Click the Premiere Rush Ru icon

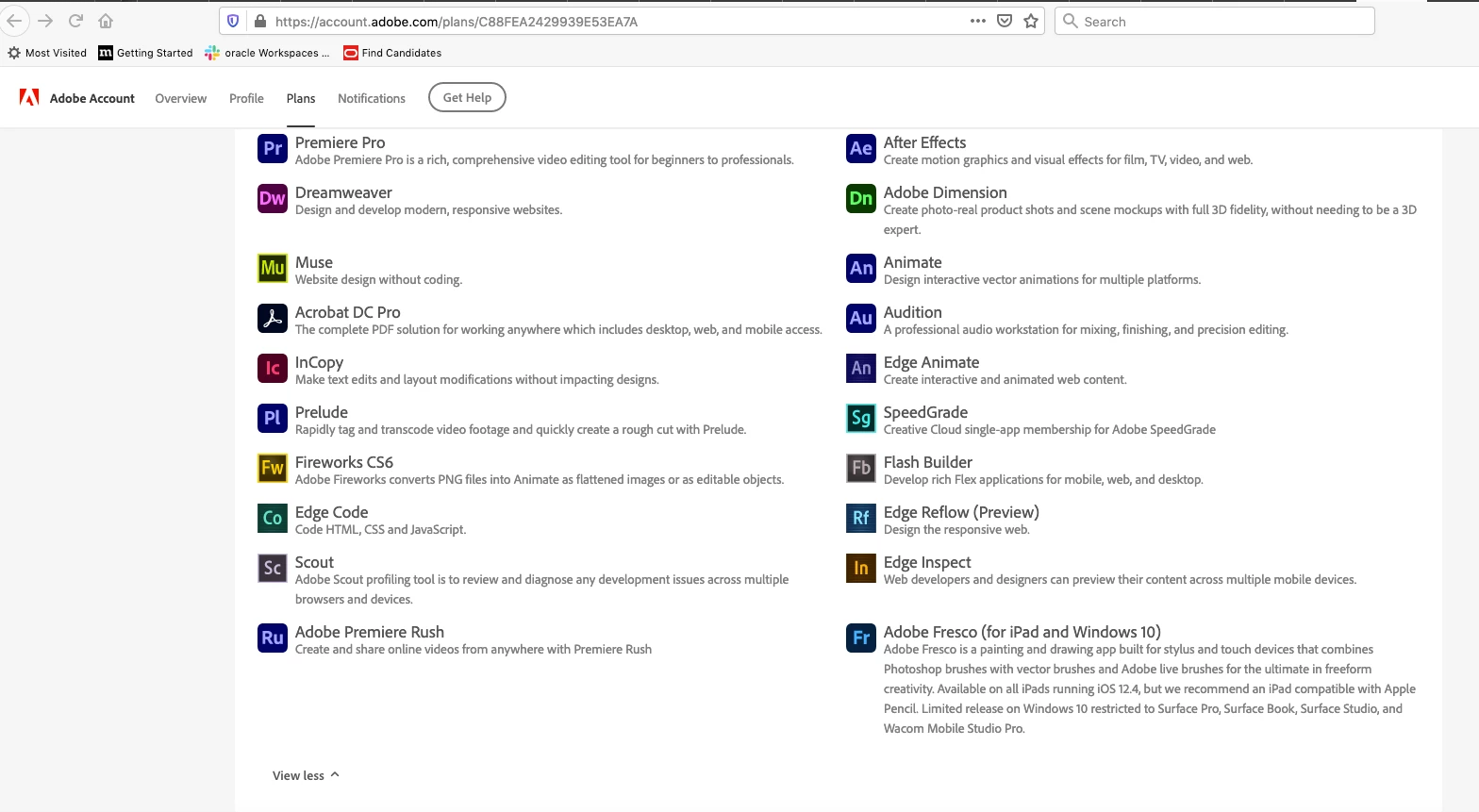pyautogui.click(x=273, y=638)
